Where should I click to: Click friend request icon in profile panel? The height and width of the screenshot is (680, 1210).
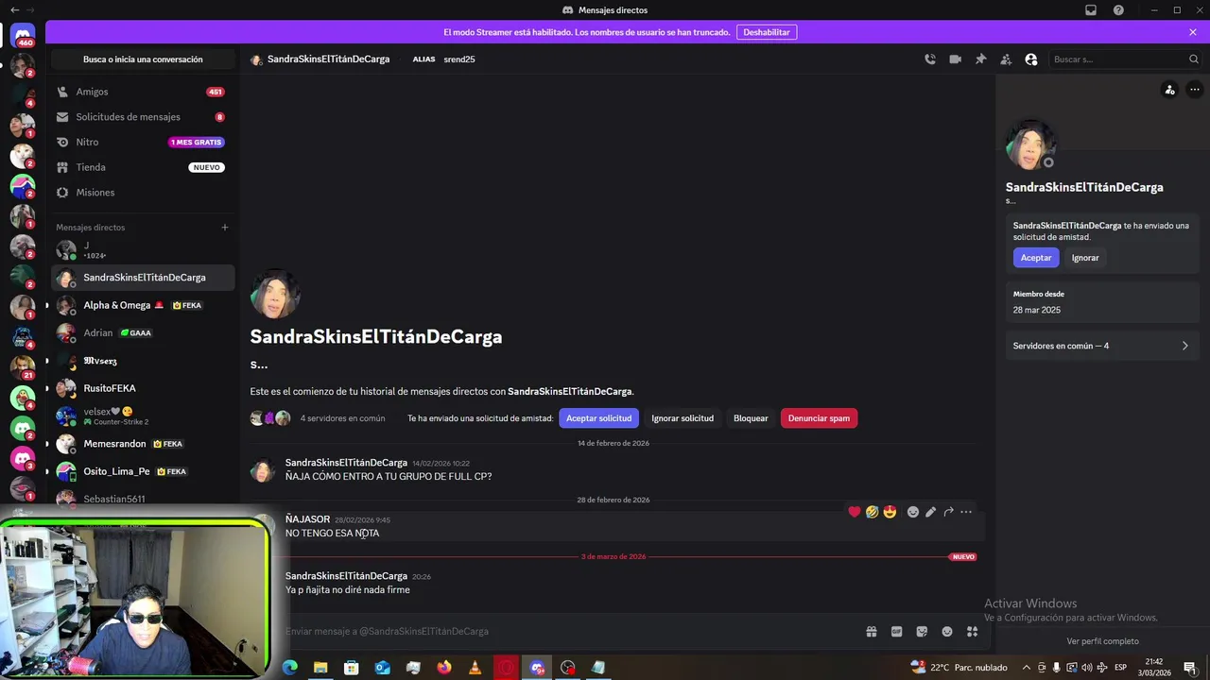[1169, 90]
